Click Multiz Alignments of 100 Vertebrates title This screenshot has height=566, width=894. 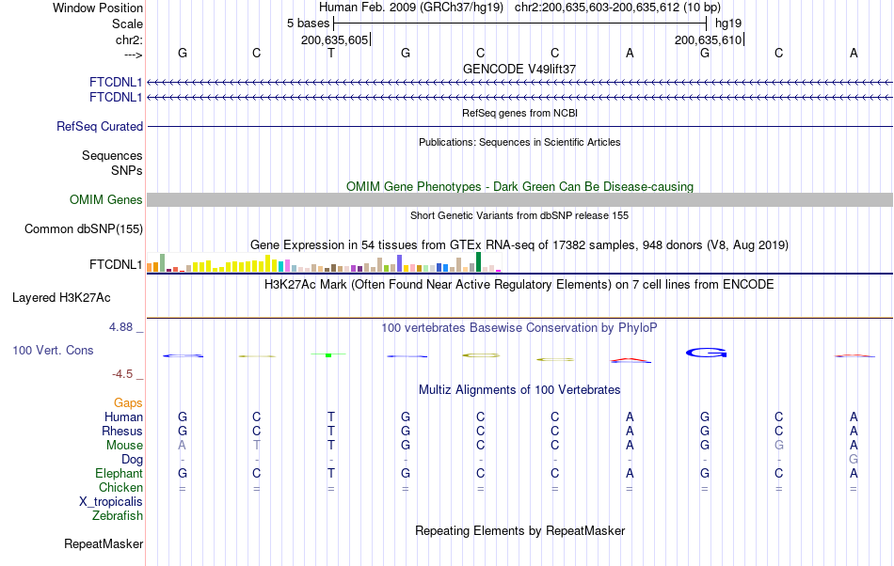519,390
